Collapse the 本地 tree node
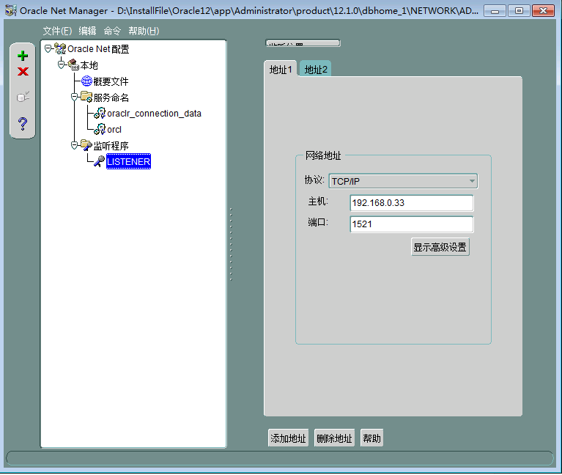The height and width of the screenshot is (475, 562). 62,65
